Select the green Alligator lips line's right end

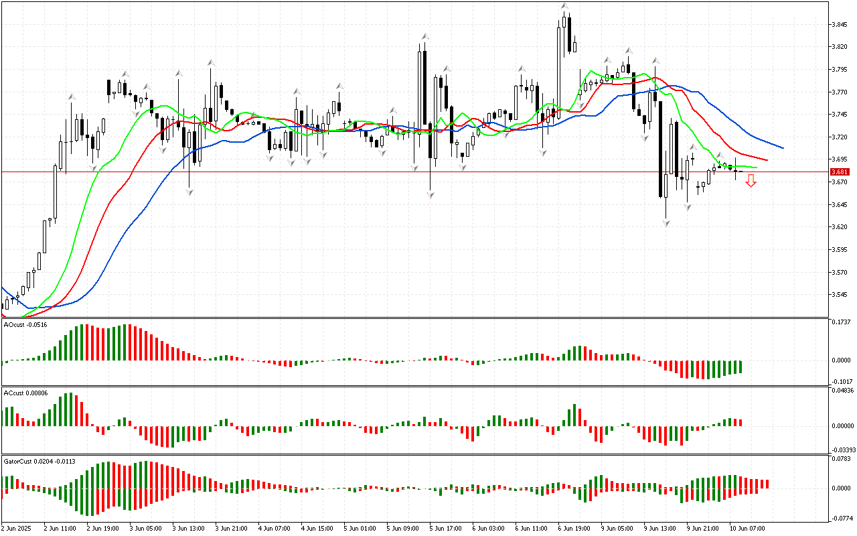(755, 167)
